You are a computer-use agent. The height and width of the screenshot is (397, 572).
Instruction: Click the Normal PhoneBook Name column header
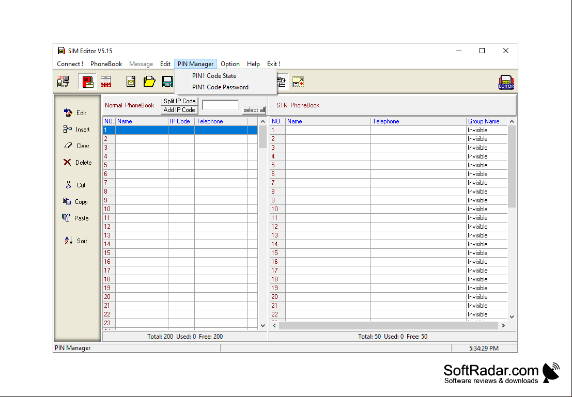142,121
